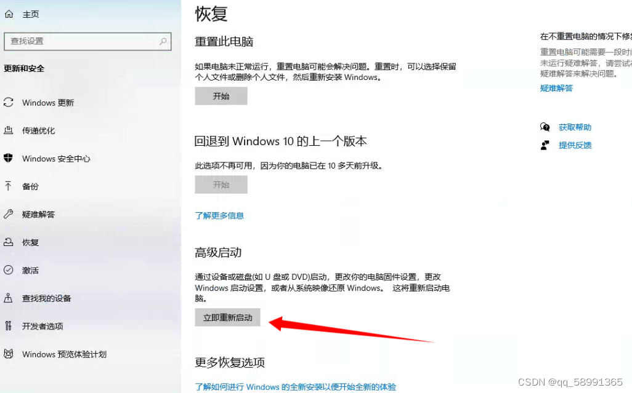632x393 pixels.
Task: Click the 传递优化 sidebar icon
Action: pyautogui.click(x=9, y=130)
